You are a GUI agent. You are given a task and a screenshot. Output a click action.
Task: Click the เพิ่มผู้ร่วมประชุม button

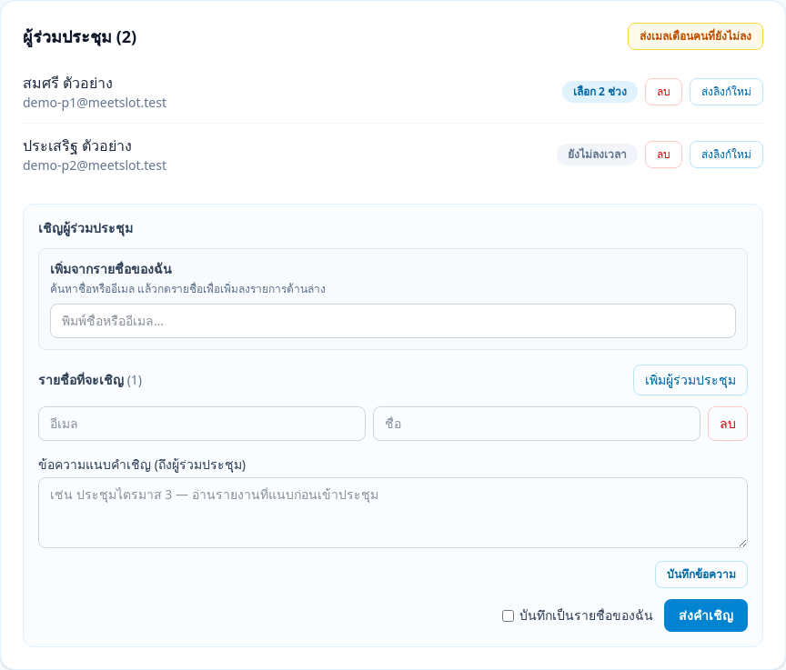coord(690,380)
